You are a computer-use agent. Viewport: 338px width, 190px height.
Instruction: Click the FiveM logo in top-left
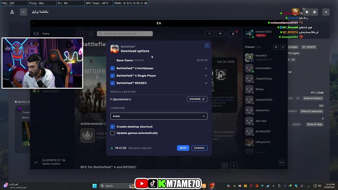coord(12,12)
